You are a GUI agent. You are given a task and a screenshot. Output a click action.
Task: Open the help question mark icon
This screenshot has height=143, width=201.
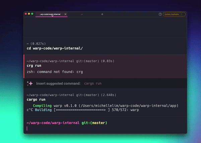tap(160, 14)
